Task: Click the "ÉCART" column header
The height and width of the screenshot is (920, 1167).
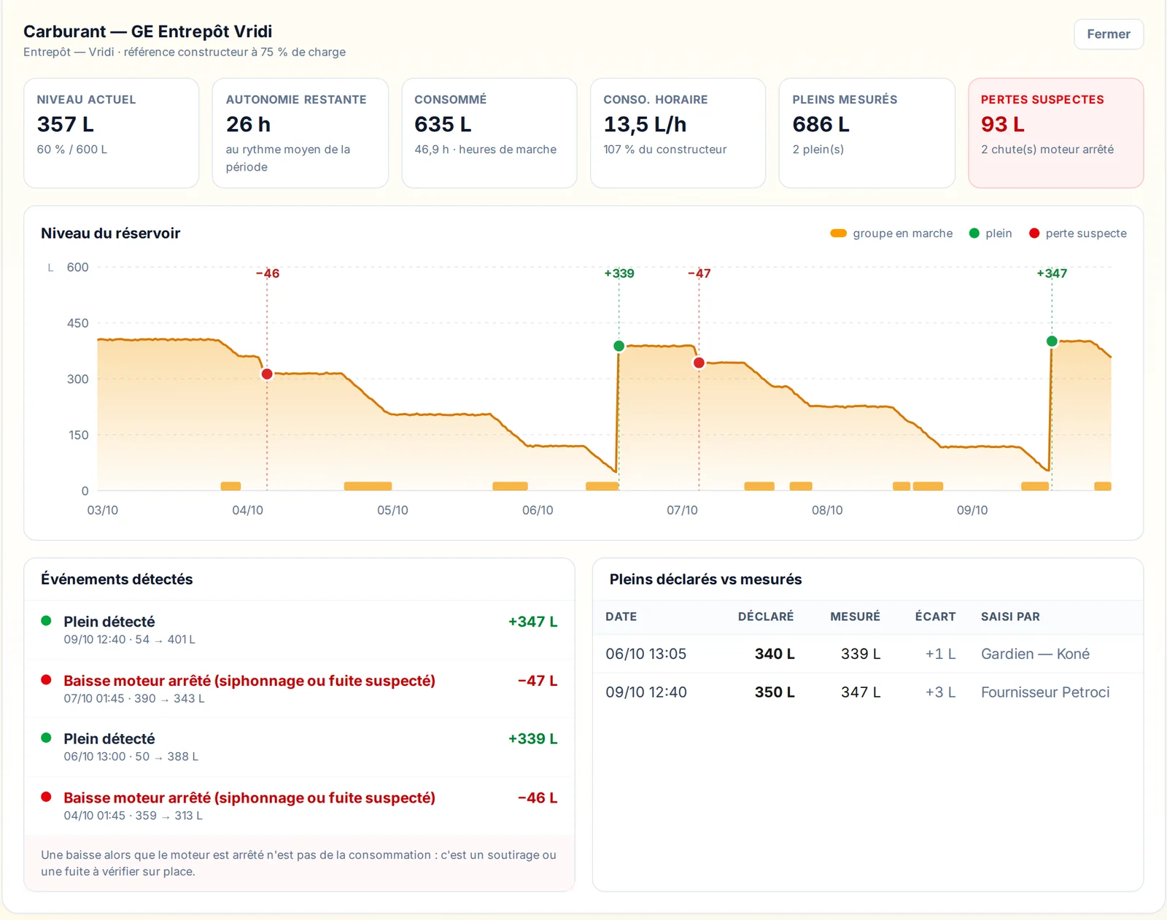Action: tap(935, 616)
